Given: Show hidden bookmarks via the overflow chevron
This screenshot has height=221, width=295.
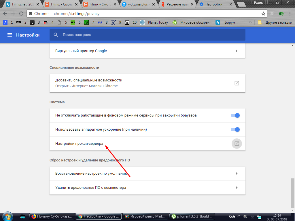Looking at the screenshot, I should (250, 22).
